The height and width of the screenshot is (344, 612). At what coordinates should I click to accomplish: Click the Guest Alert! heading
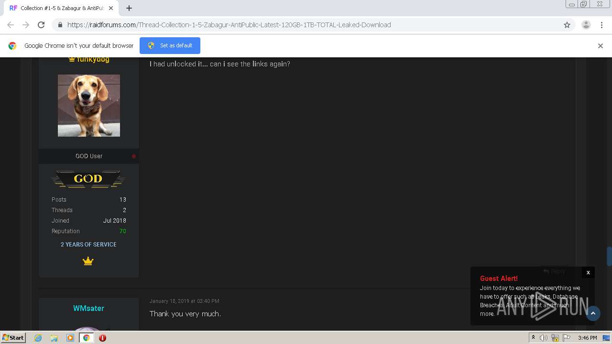tap(499, 279)
